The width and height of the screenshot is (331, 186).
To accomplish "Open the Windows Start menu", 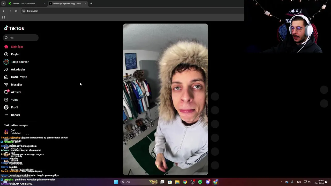I will (116, 182).
